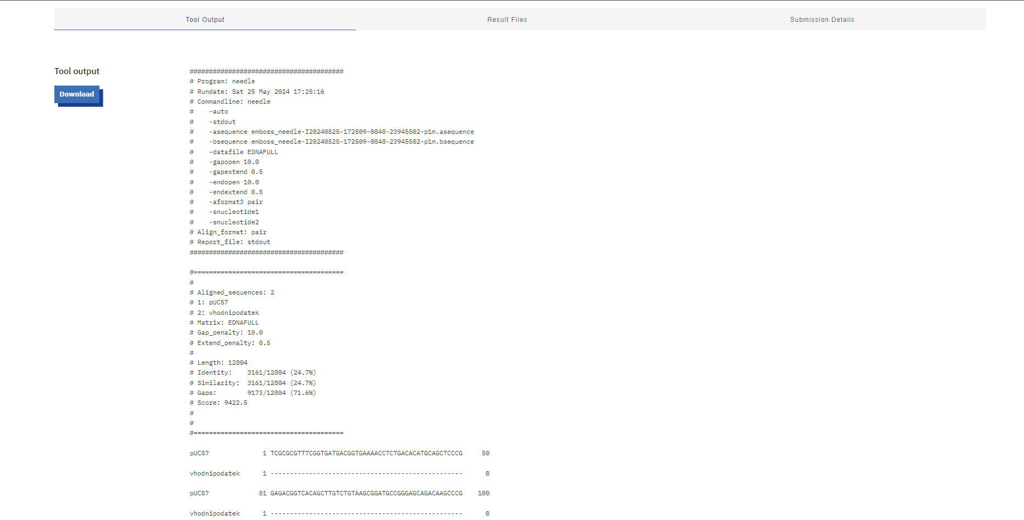Click the '# Gap_penalty: 10.0' line

click(x=226, y=332)
